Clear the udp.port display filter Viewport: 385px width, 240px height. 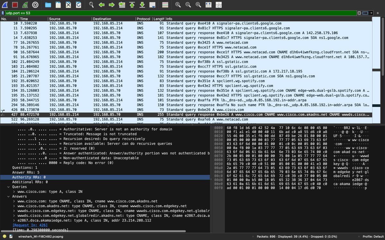[x=360, y=13]
